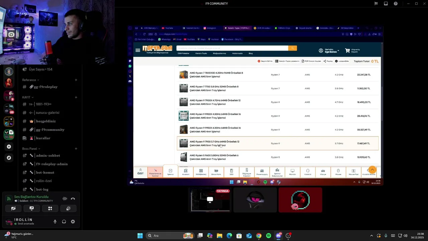428x241 pixels.
Task: Select the server with 20 badge
Action: point(9,108)
